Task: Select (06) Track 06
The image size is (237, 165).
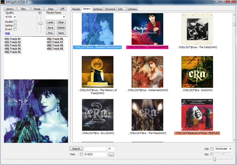Action: click(x=55, y=39)
